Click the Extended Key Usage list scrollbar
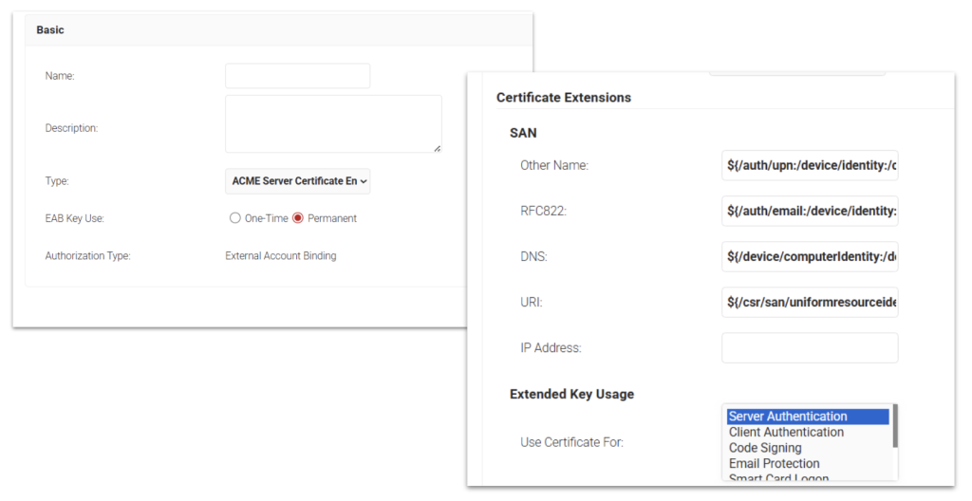972x501 pixels. tap(895, 427)
